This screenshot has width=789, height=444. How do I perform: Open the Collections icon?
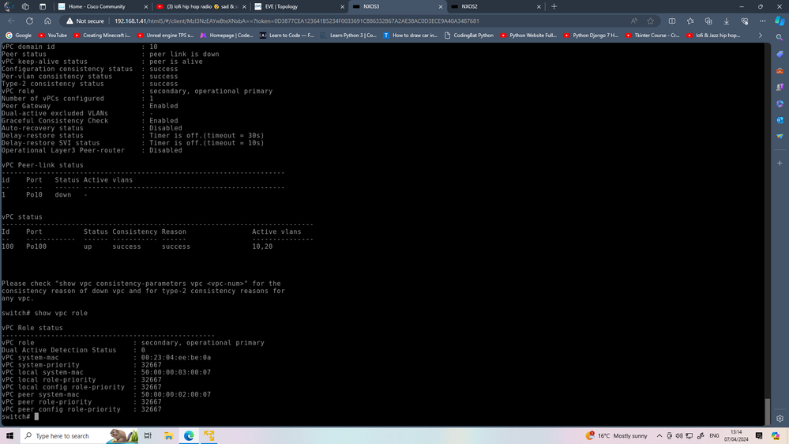click(708, 21)
